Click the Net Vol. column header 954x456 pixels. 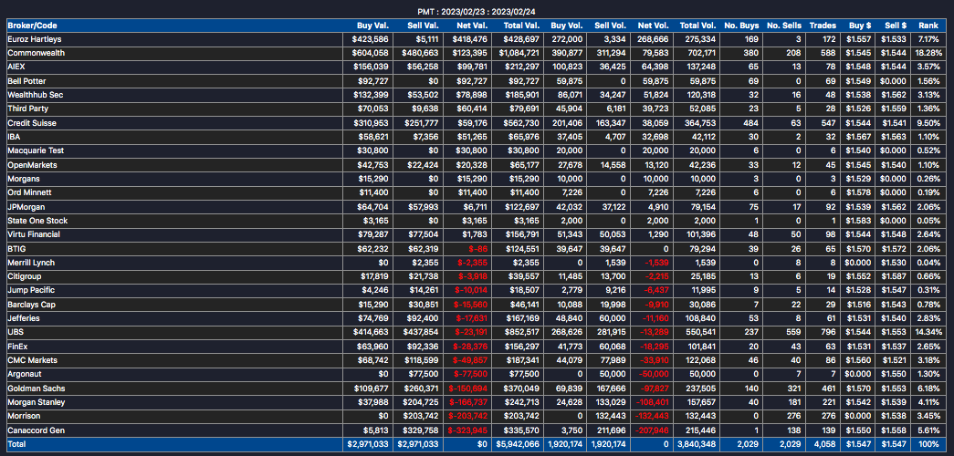point(653,26)
